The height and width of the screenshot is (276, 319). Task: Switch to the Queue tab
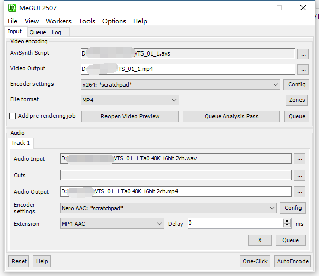pos(38,32)
